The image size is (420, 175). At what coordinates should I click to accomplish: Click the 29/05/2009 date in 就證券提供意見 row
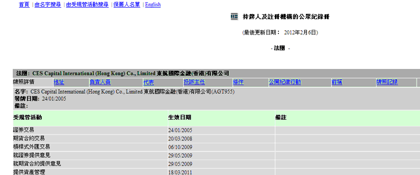tap(180, 156)
